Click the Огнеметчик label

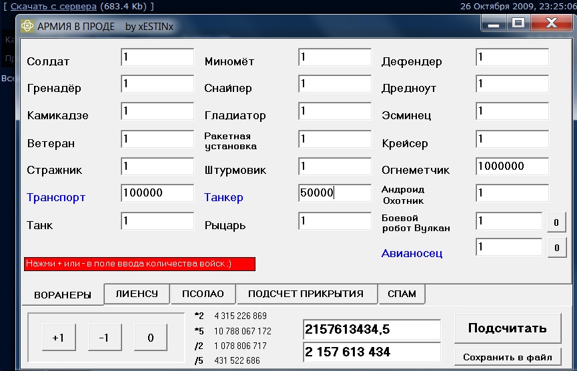click(416, 171)
